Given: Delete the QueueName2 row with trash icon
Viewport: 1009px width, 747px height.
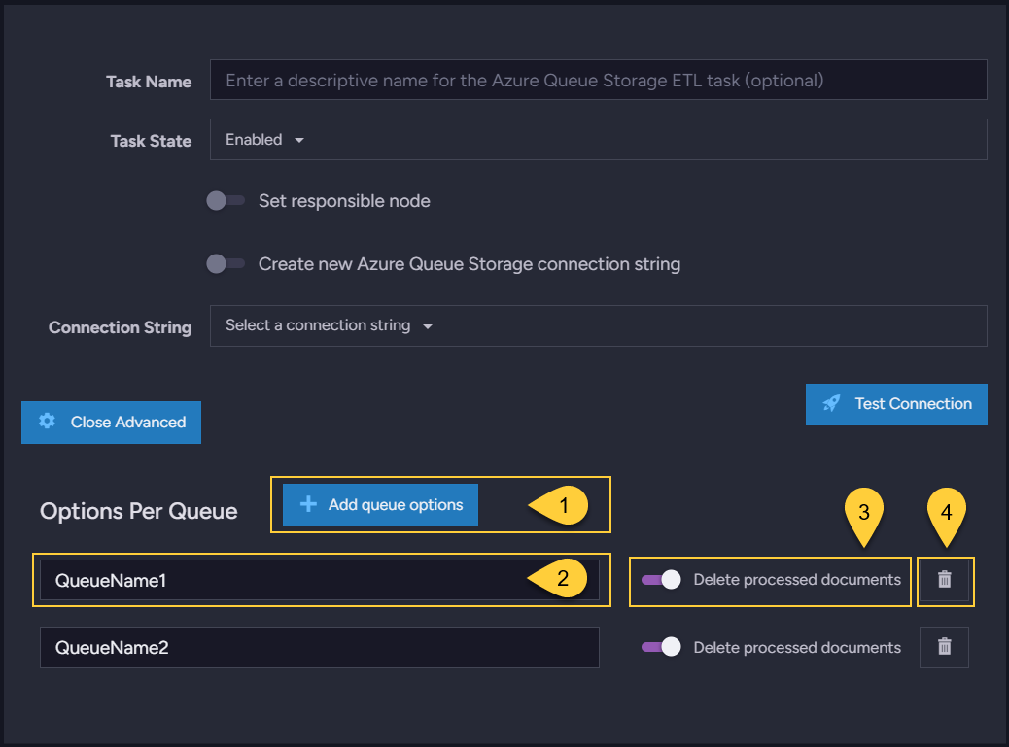Looking at the screenshot, I should (944, 647).
